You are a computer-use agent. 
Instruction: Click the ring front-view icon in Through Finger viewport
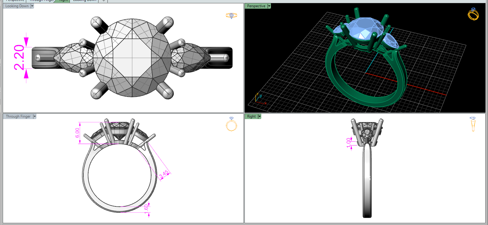click(232, 124)
